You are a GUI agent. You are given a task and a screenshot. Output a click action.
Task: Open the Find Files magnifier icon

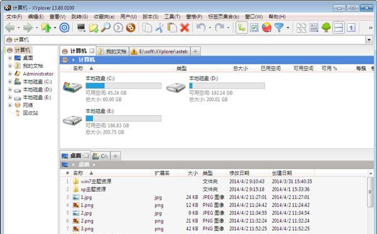pos(106,28)
